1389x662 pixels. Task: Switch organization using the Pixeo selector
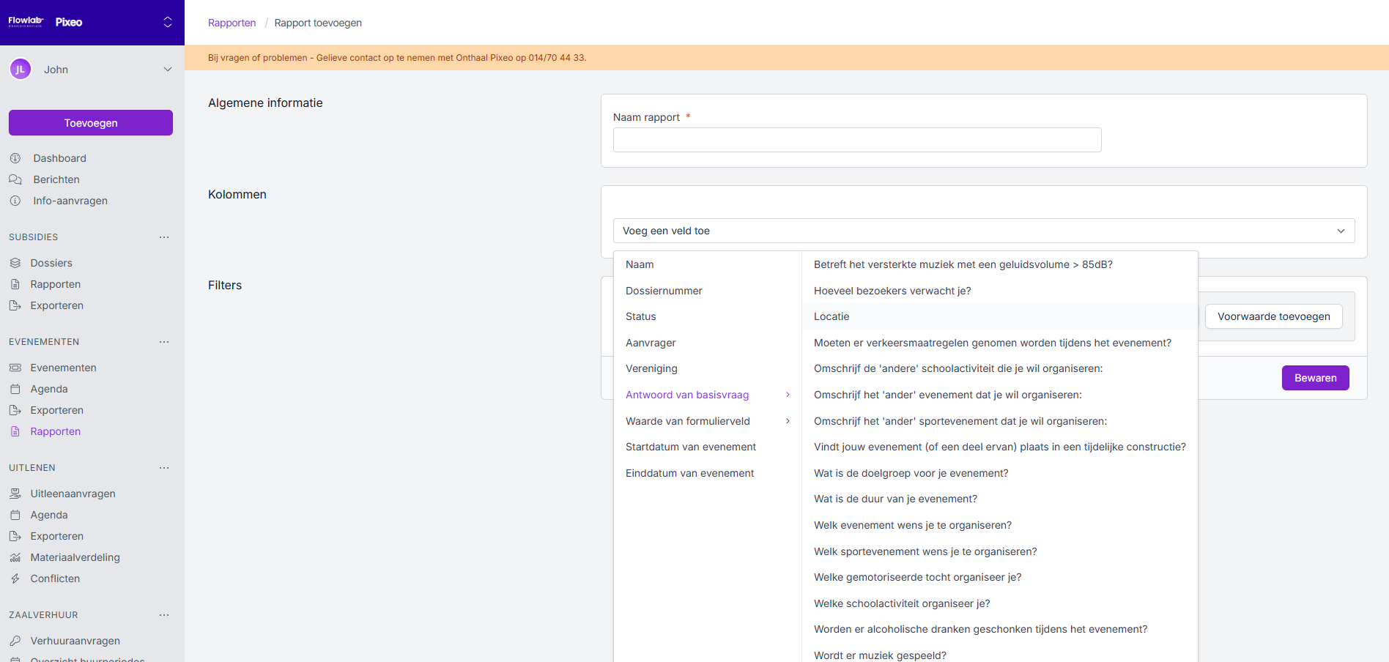(x=167, y=22)
